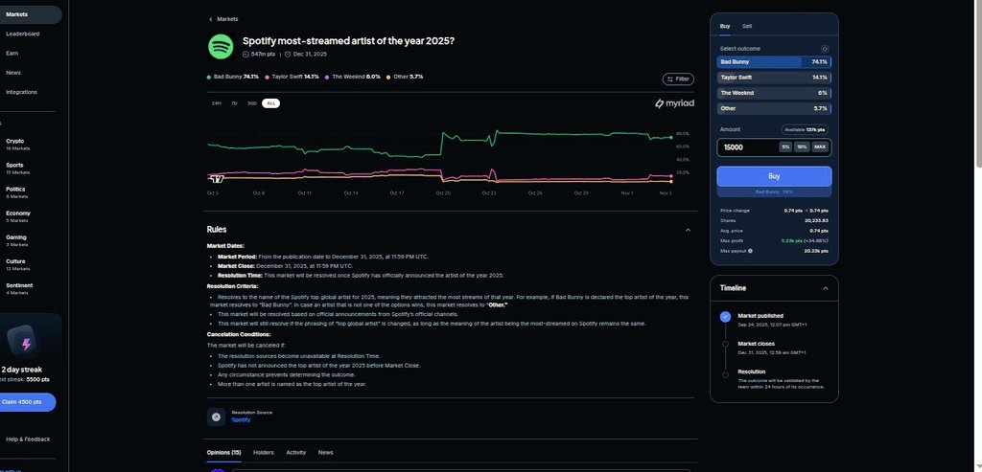Screen dimensions: 982x472
Task: Open the News tab below the rules
Action: point(326,453)
